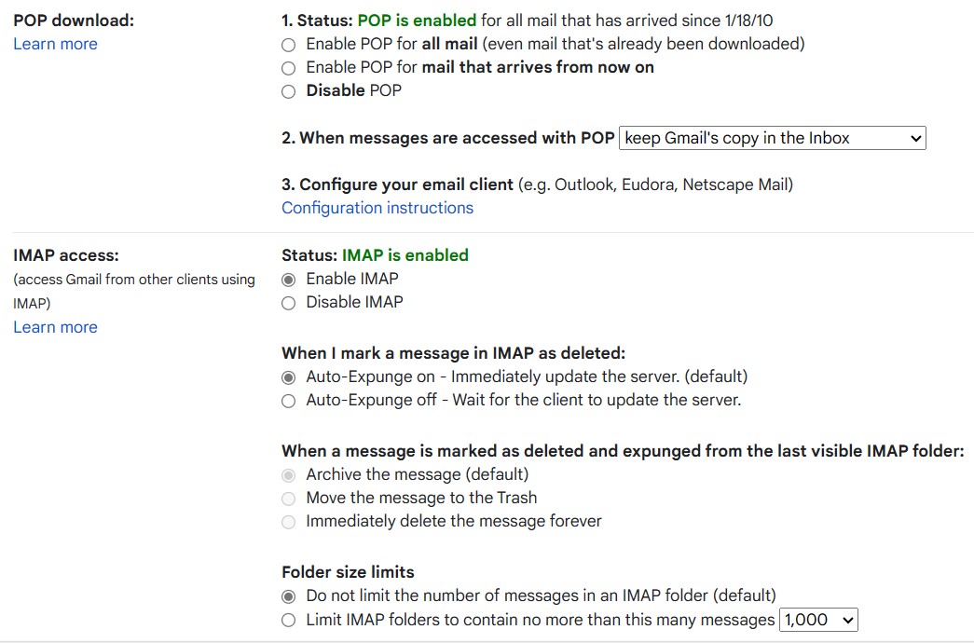The height and width of the screenshot is (643, 974).
Task: Enable POP for all mail
Action: 289,44
